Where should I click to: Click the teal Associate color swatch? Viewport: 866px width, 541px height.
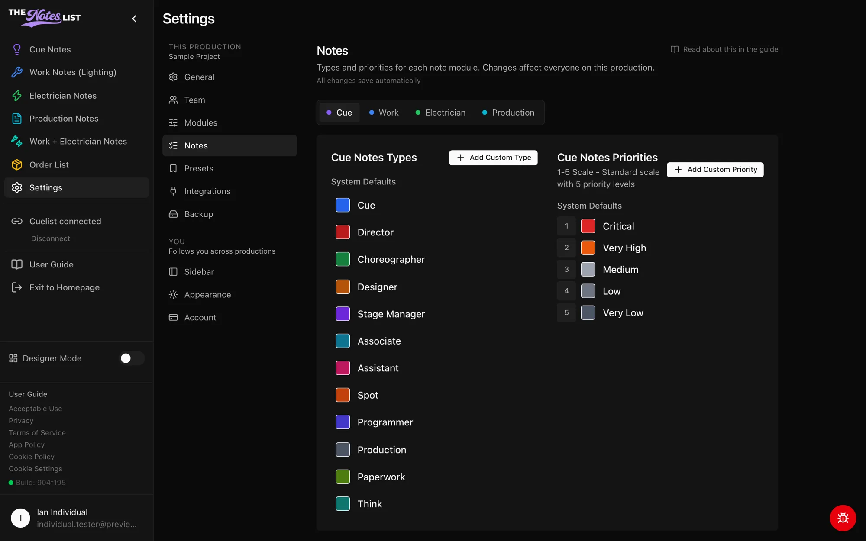pos(343,341)
